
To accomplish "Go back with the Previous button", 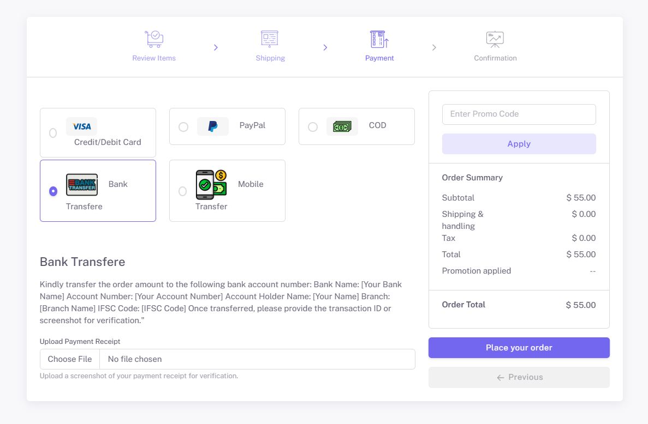I will (519, 377).
